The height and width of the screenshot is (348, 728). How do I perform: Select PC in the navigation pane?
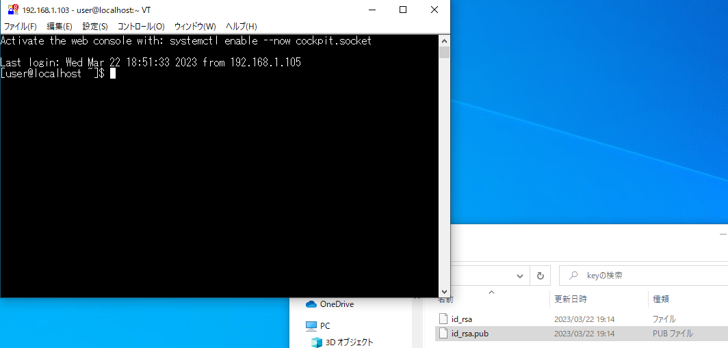(325, 326)
